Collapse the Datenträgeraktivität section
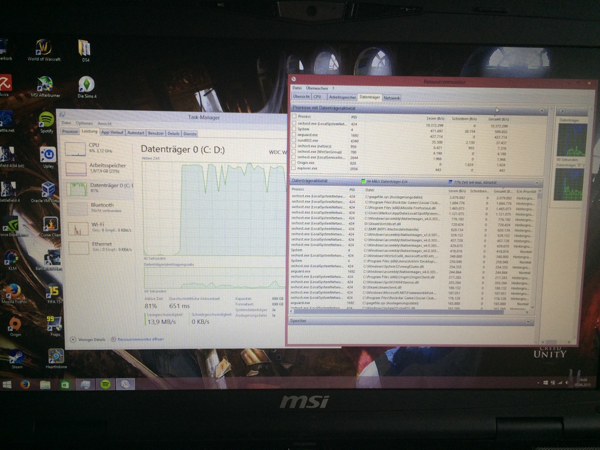600x450 pixels. pos(537,183)
